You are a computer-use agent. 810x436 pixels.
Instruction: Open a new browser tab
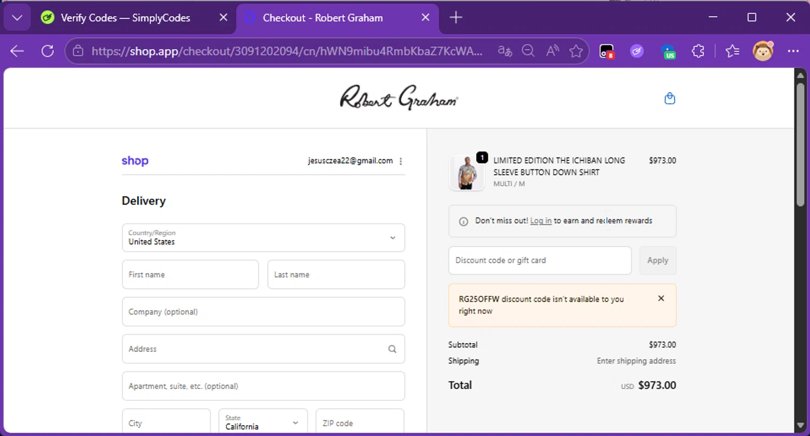click(x=456, y=18)
